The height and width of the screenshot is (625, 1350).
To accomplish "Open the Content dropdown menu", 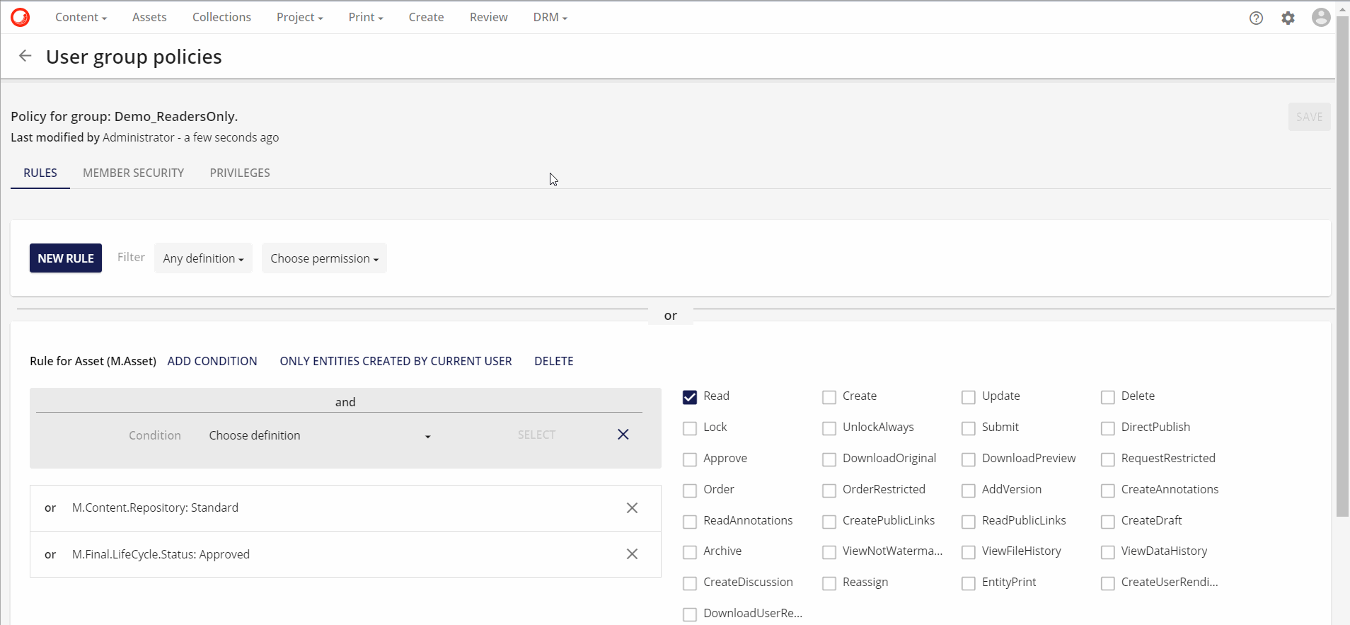I will pos(81,17).
